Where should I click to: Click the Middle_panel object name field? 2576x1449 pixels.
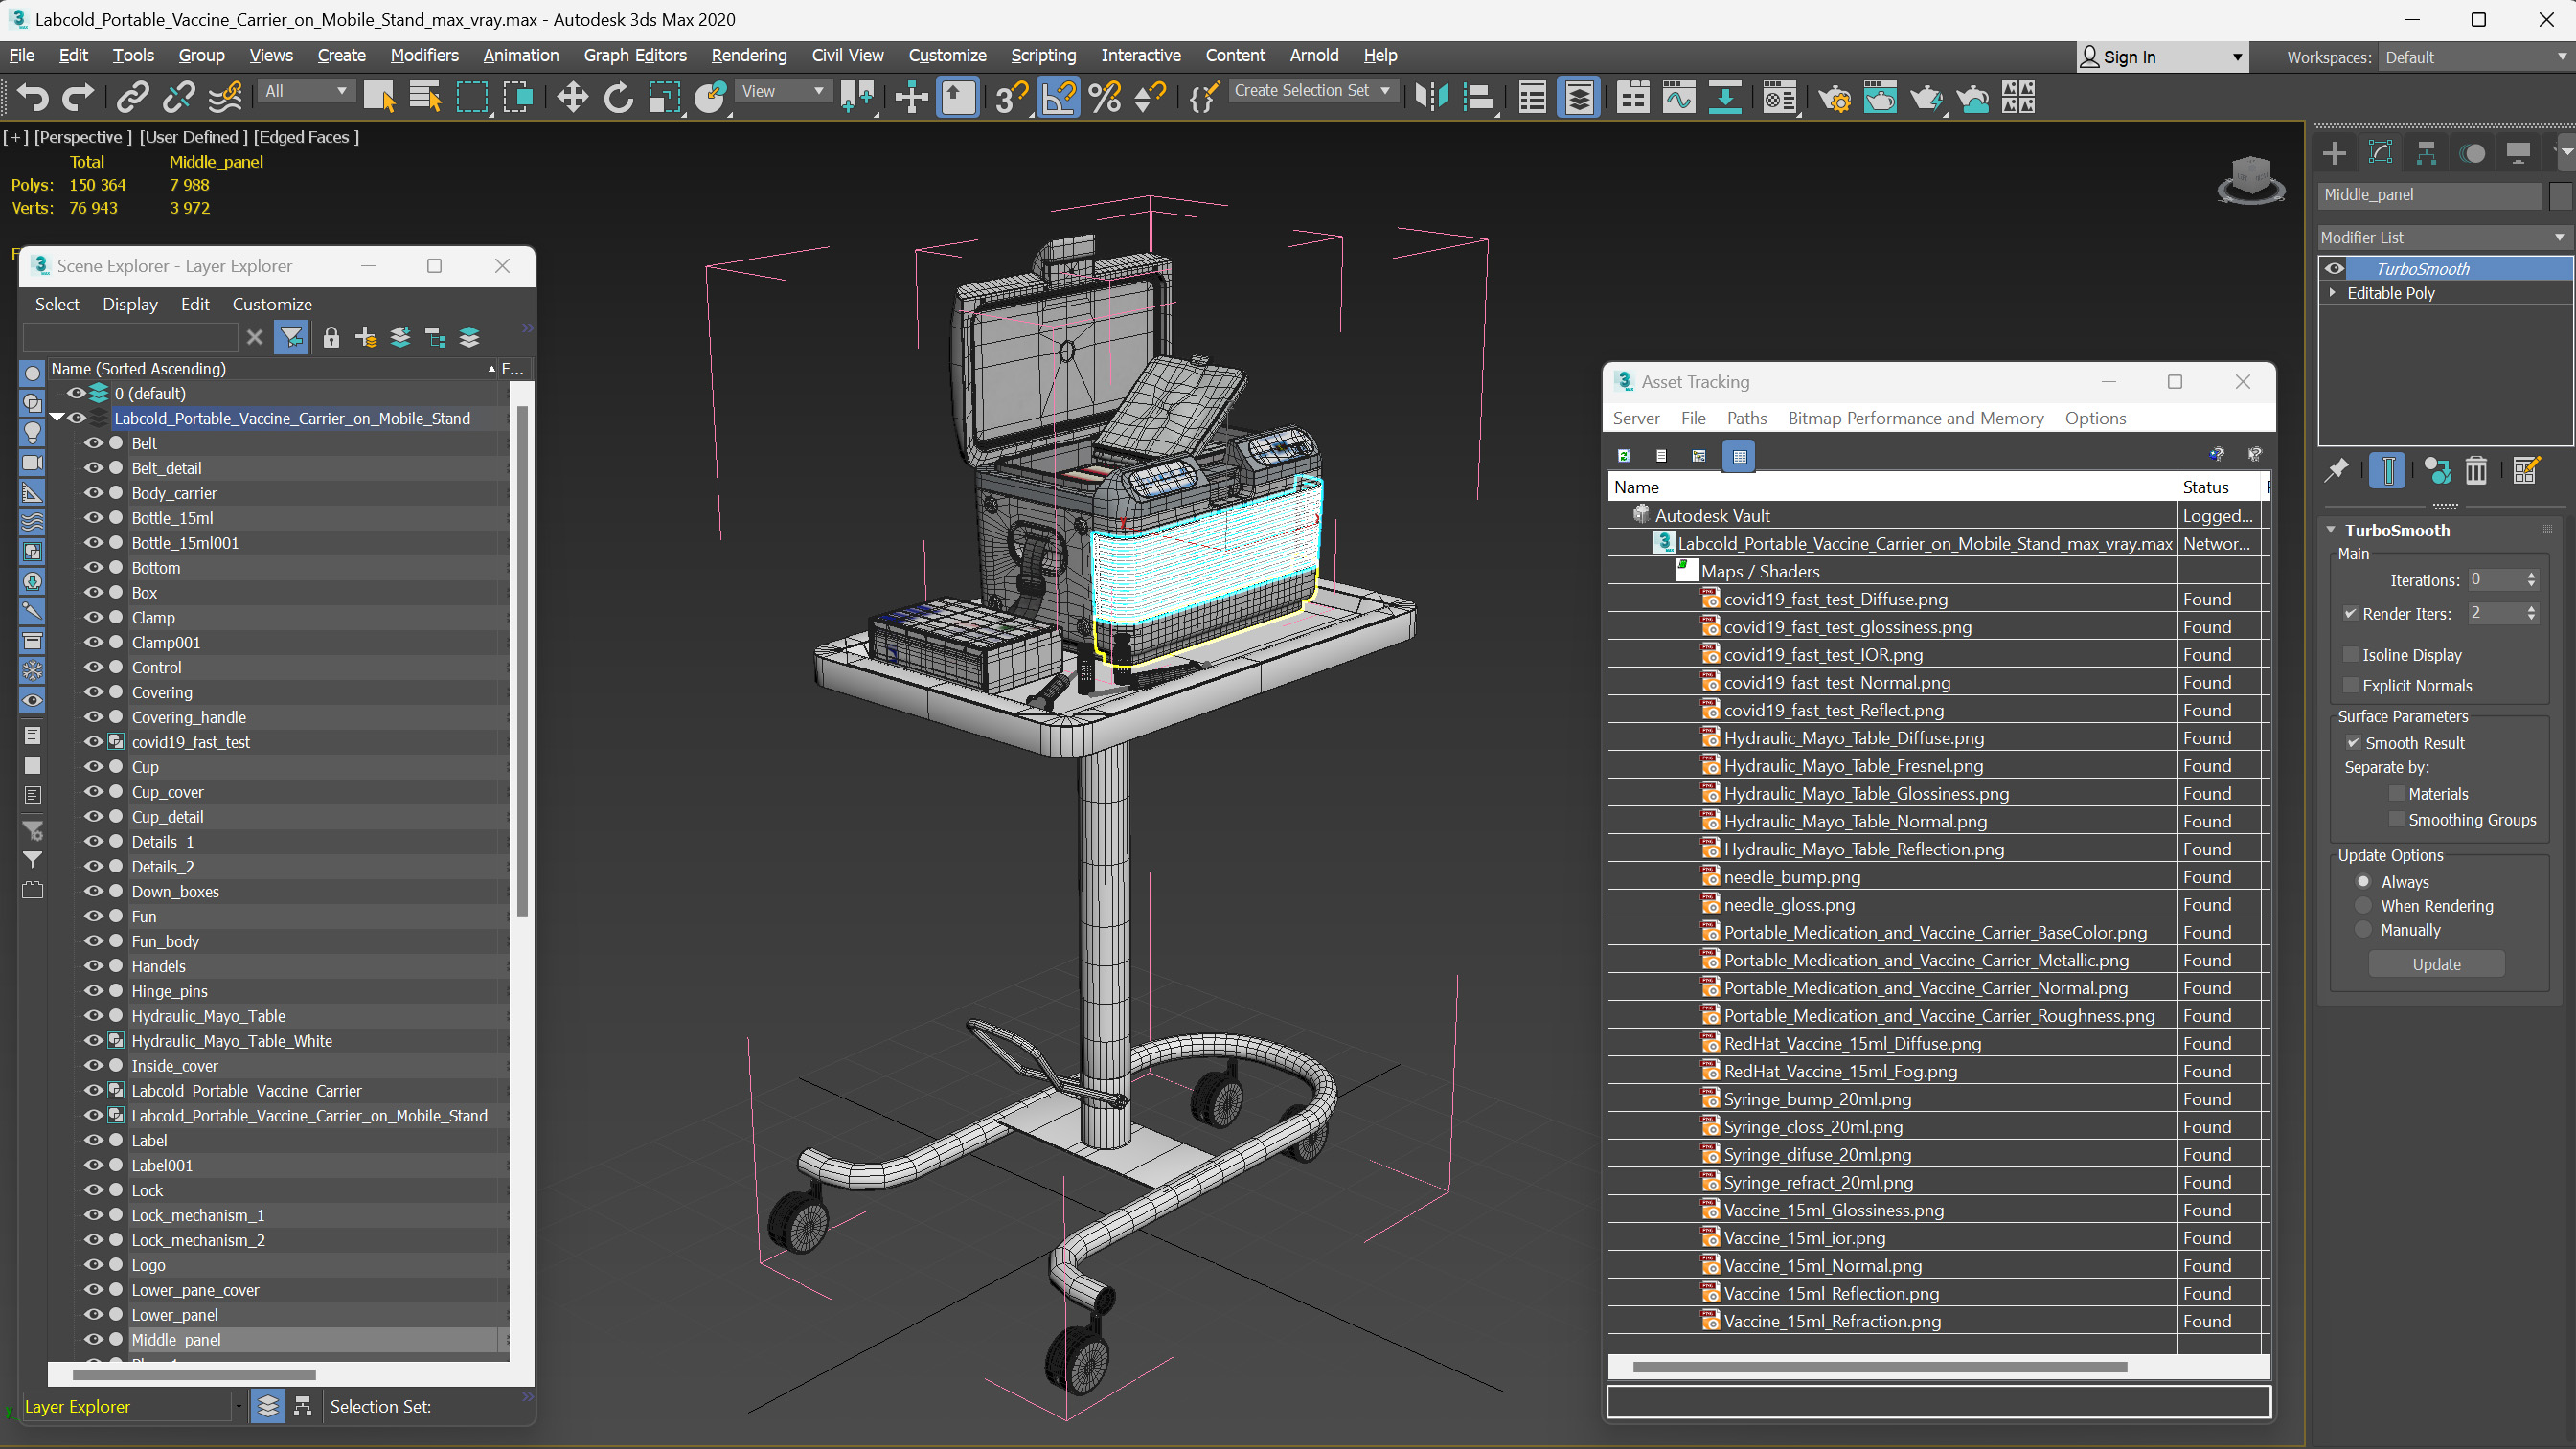click(2429, 195)
